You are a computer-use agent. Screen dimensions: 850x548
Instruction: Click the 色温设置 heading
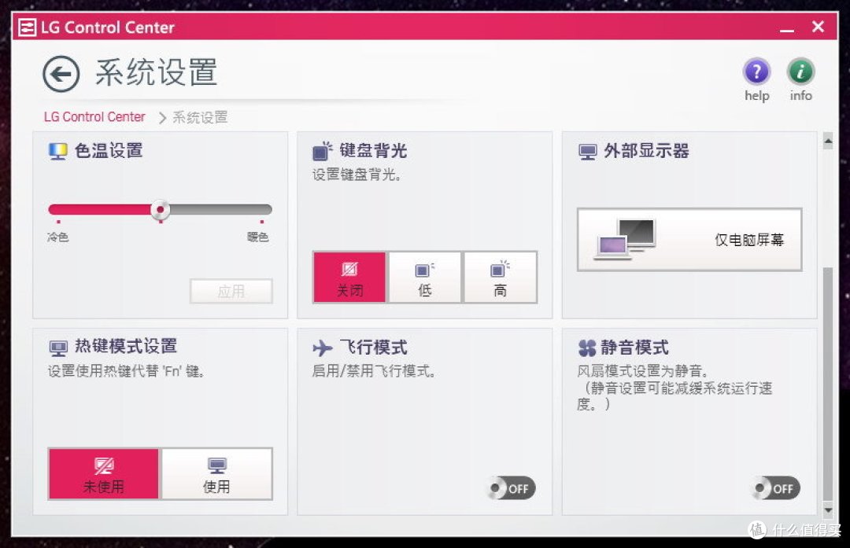pyautogui.click(x=109, y=150)
